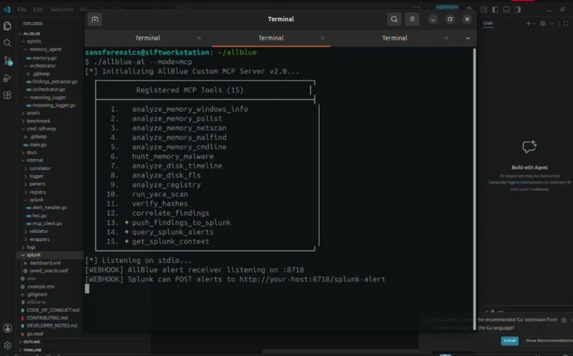Image resolution: width=573 pixels, height=356 pixels.
Task: Click the saved_search.conf gear file icon
Action: [x=25, y=271]
